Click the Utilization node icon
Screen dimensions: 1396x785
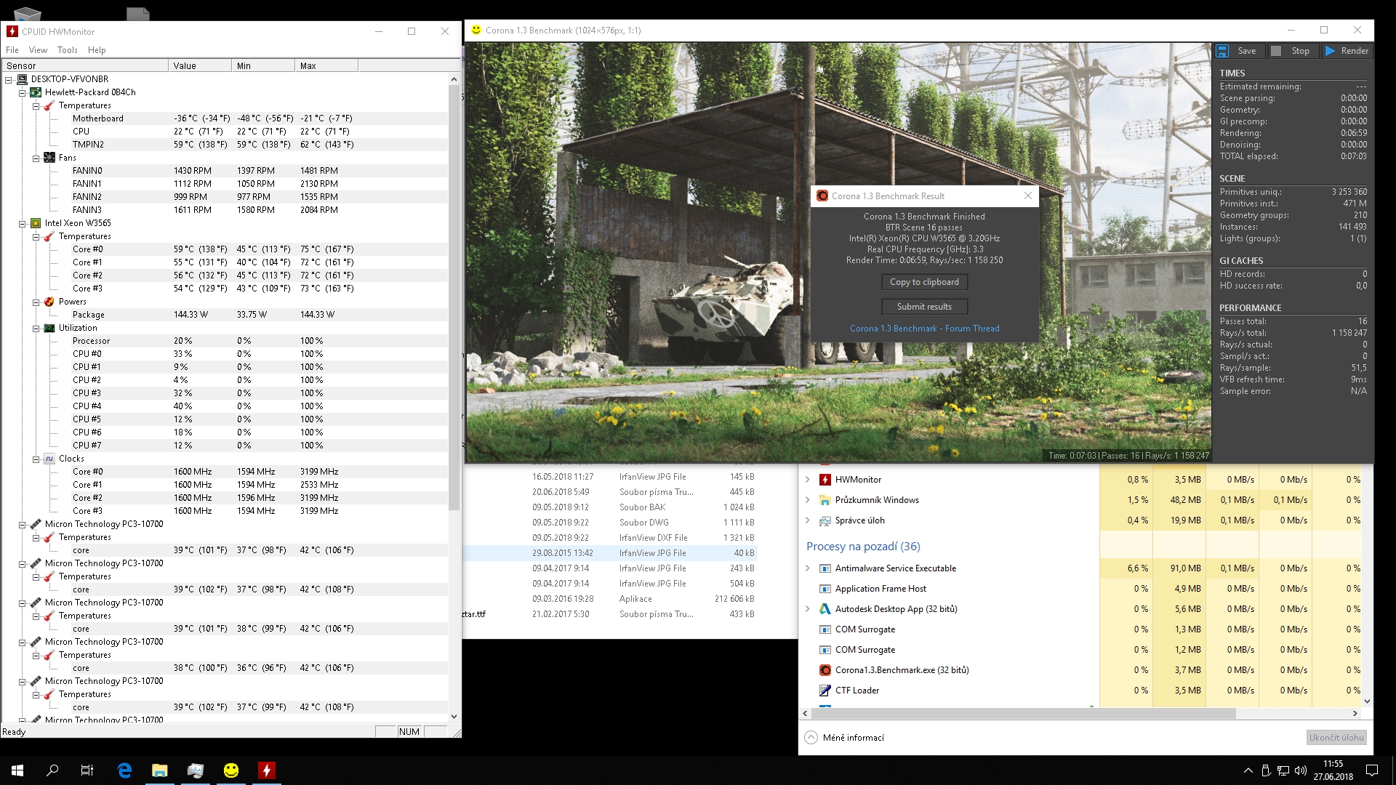coord(49,328)
